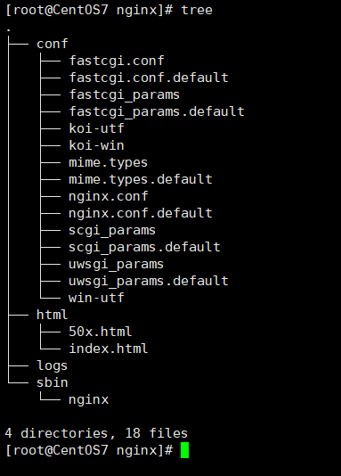Click the nginx binary under sbin

(x=88, y=400)
